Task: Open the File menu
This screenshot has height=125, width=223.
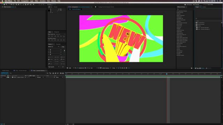Action: click(x=15, y=1)
